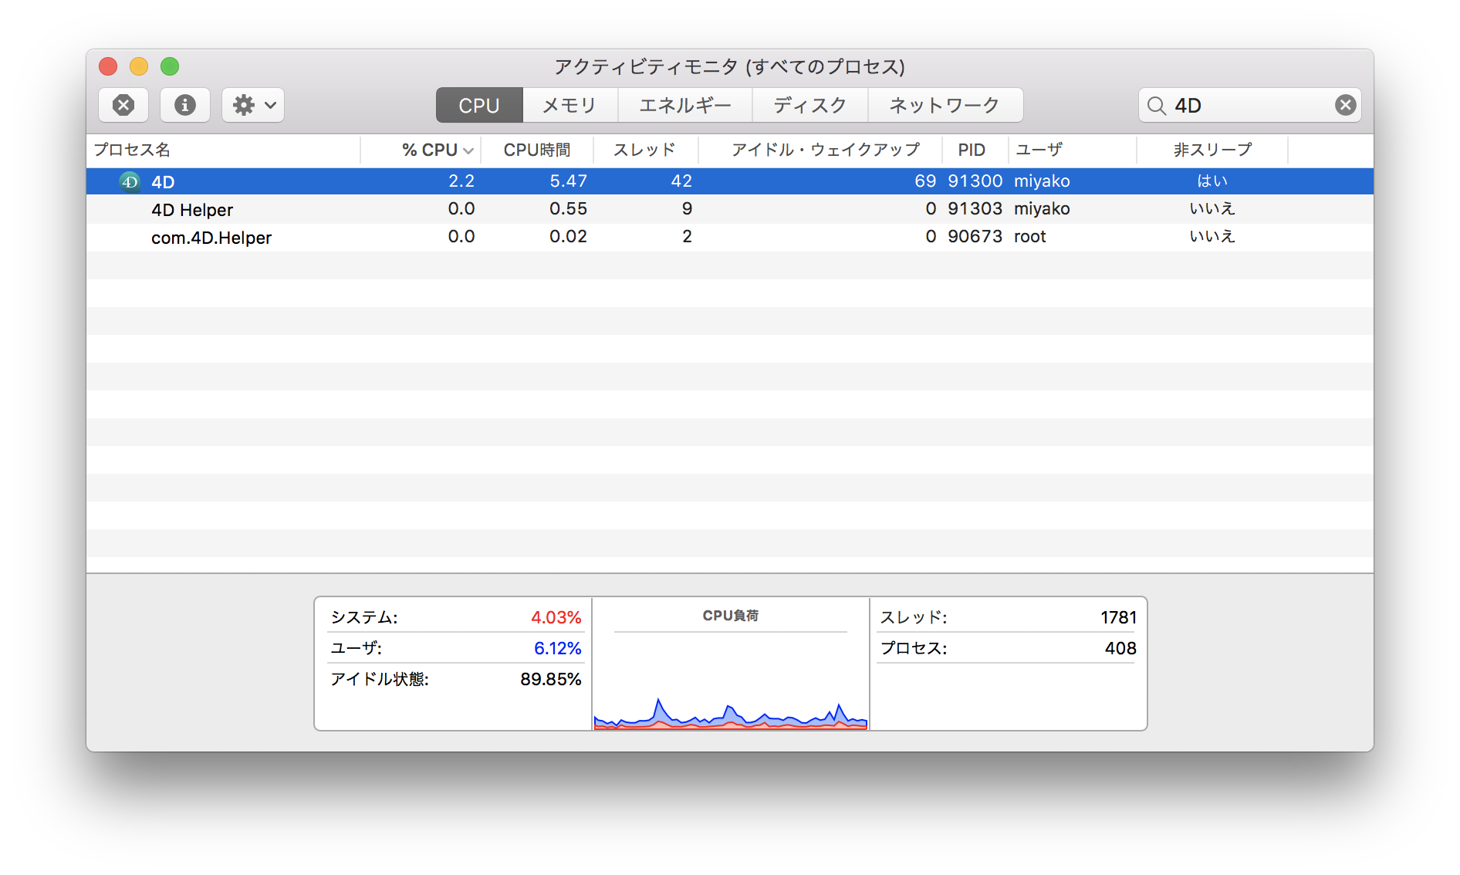Click into the search field containing 4D
This screenshot has height=875, width=1460.
click(x=1250, y=105)
